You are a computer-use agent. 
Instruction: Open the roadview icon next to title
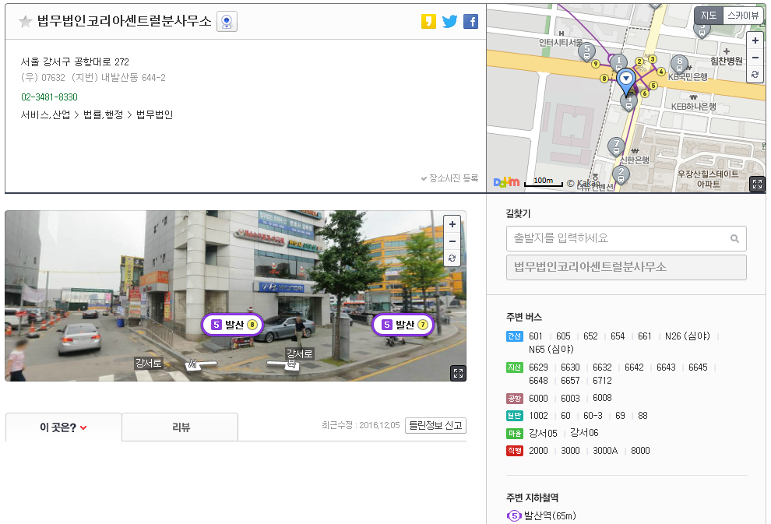click(x=227, y=22)
